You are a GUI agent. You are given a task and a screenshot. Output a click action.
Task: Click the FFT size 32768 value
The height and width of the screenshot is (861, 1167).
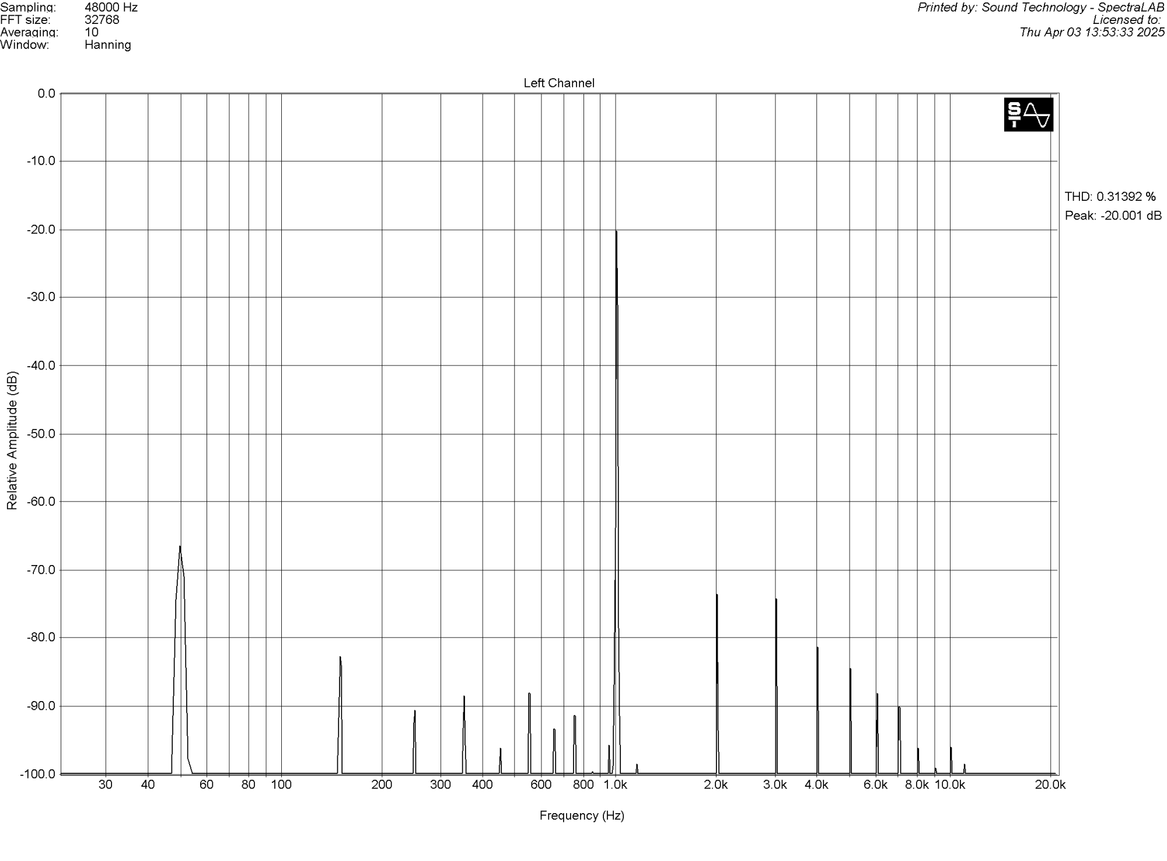tap(102, 20)
